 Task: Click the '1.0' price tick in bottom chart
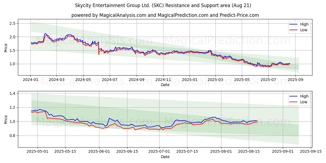click(13, 122)
